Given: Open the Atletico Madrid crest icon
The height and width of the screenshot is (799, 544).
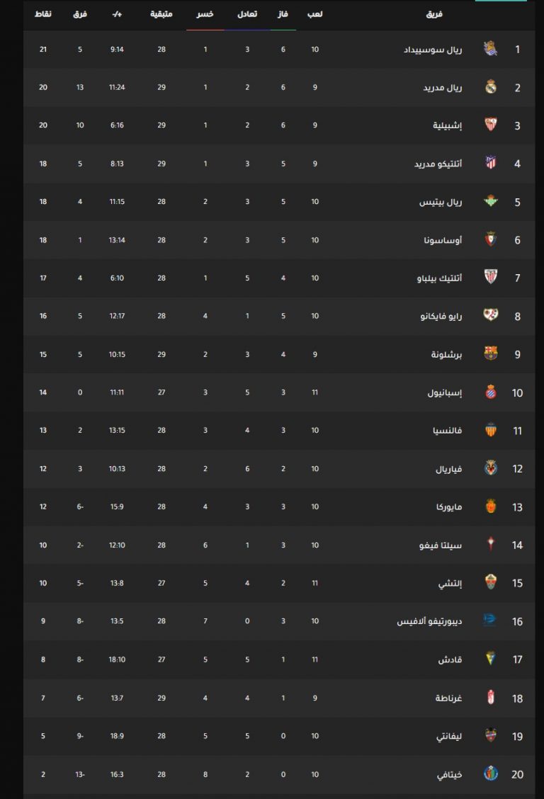Looking at the screenshot, I should tap(490, 163).
